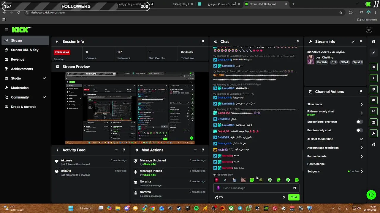Open the emoji picker in chat input
The height and width of the screenshot is (213, 380).
click(x=294, y=188)
